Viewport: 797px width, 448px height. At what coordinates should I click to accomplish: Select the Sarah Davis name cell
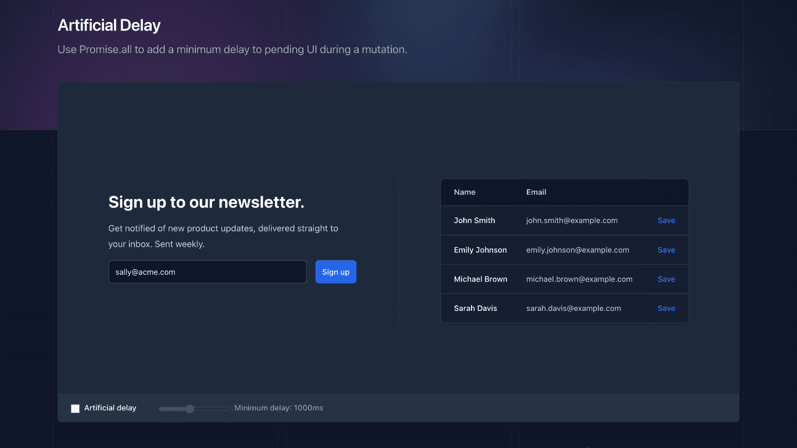475,309
